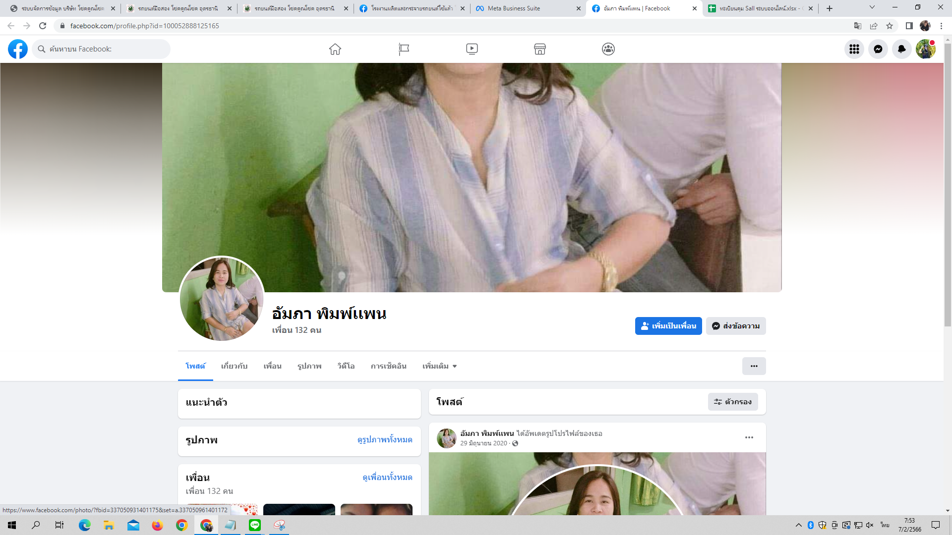Open account menu via profile avatar
The image size is (952, 535).
925,49
